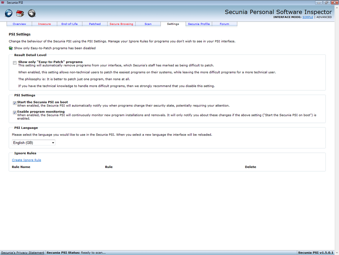Go to the End-of-Life tab
The image size is (339, 255).
(x=69, y=24)
